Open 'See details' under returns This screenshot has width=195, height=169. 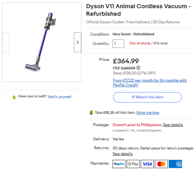click(123, 154)
